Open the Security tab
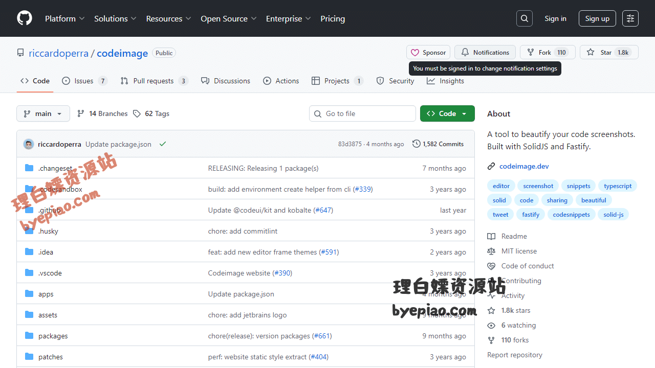The image size is (655, 368). click(395, 81)
